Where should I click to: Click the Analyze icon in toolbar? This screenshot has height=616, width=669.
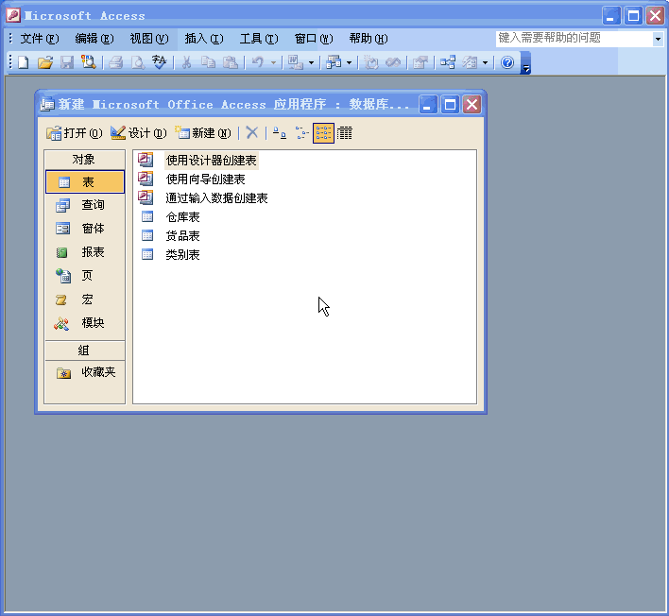pos(334,62)
